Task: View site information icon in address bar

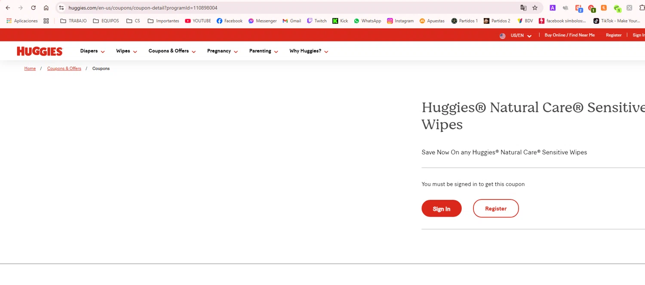Action: [x=61, y=8]
